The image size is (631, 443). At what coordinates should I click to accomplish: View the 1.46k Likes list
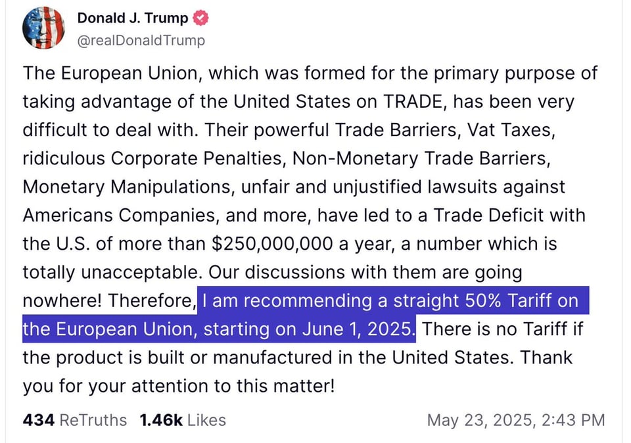[x=182, y=419]
